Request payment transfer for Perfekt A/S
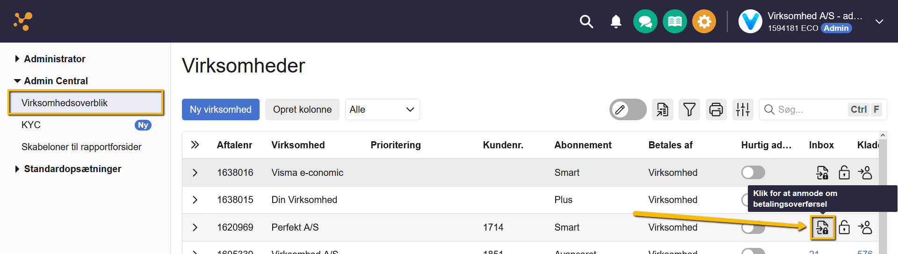 822,228
